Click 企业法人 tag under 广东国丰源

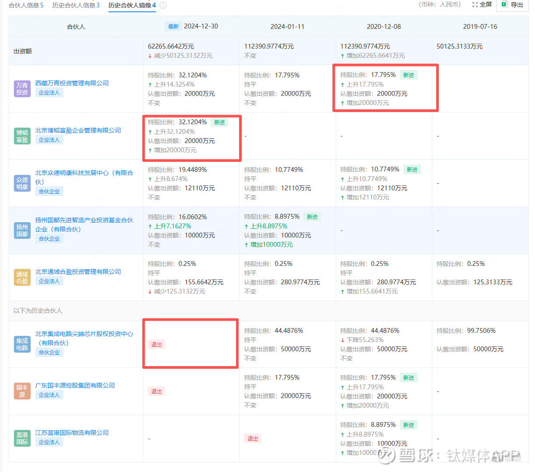pos(49,395)
